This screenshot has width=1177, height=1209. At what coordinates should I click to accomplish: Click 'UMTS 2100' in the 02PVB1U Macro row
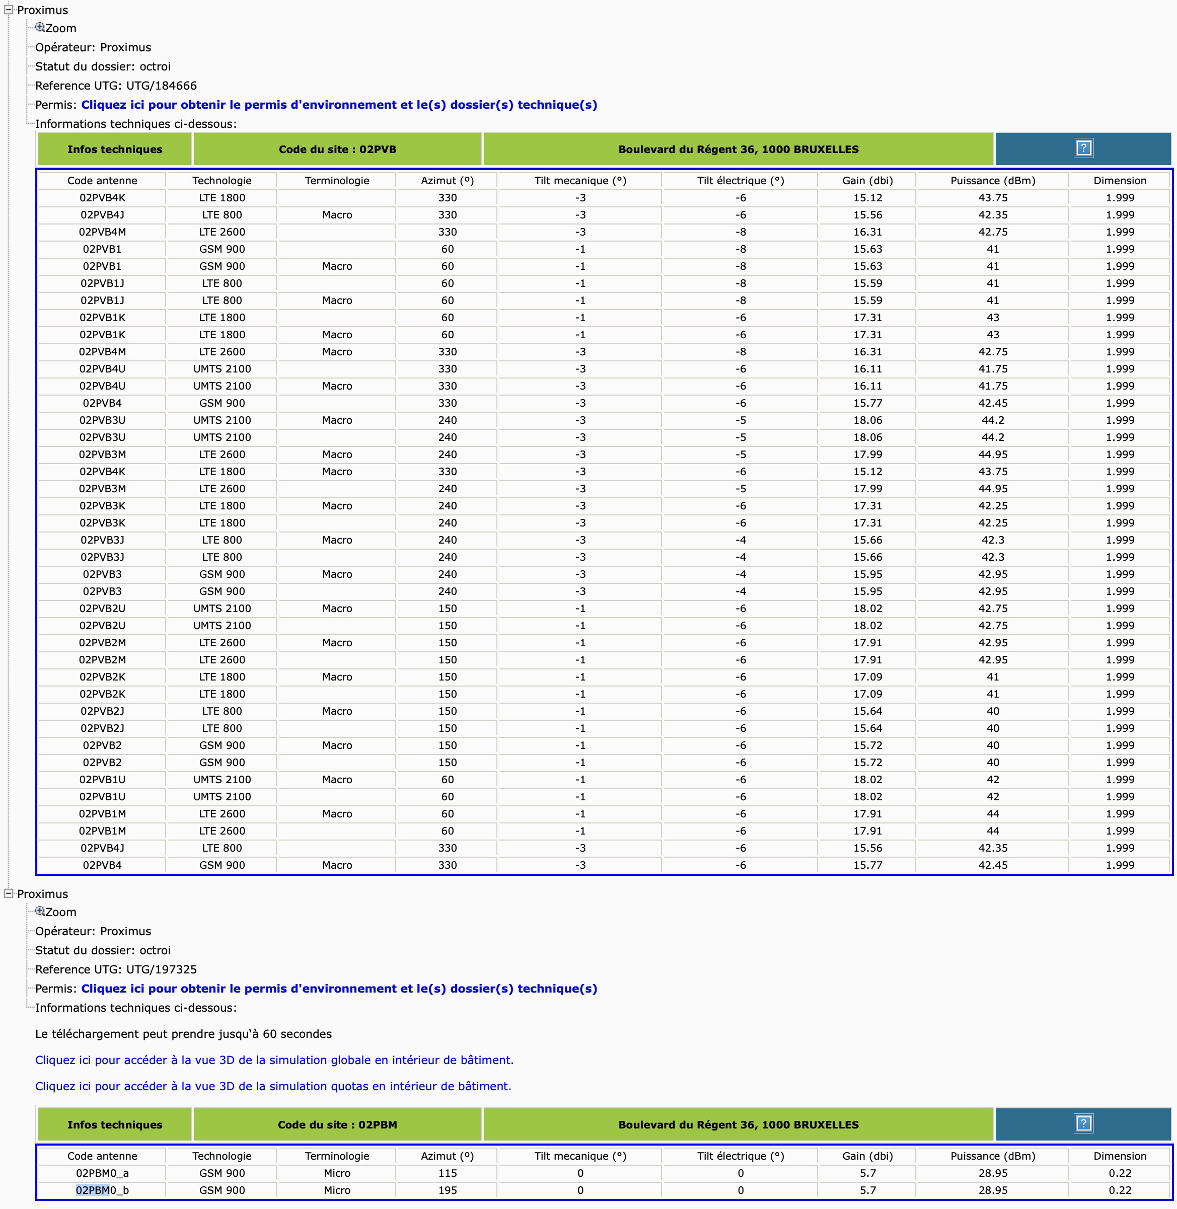[222, 780]
